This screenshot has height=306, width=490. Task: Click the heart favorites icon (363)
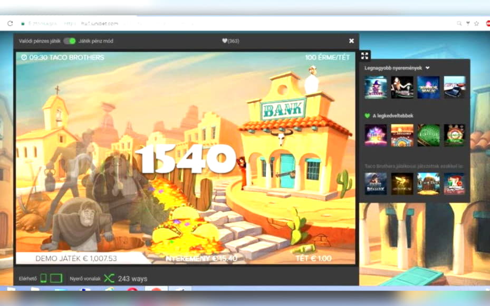click(x=224, y=41)
